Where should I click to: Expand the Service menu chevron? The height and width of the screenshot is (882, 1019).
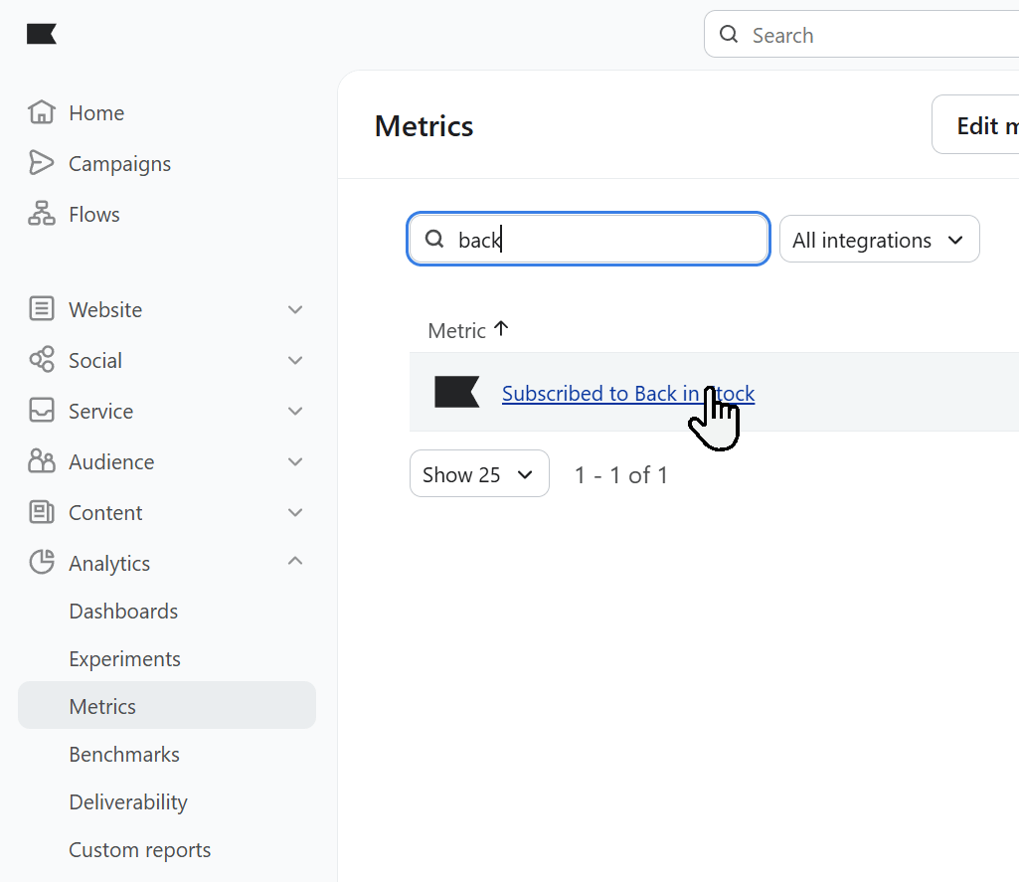(x=295, y=411)
